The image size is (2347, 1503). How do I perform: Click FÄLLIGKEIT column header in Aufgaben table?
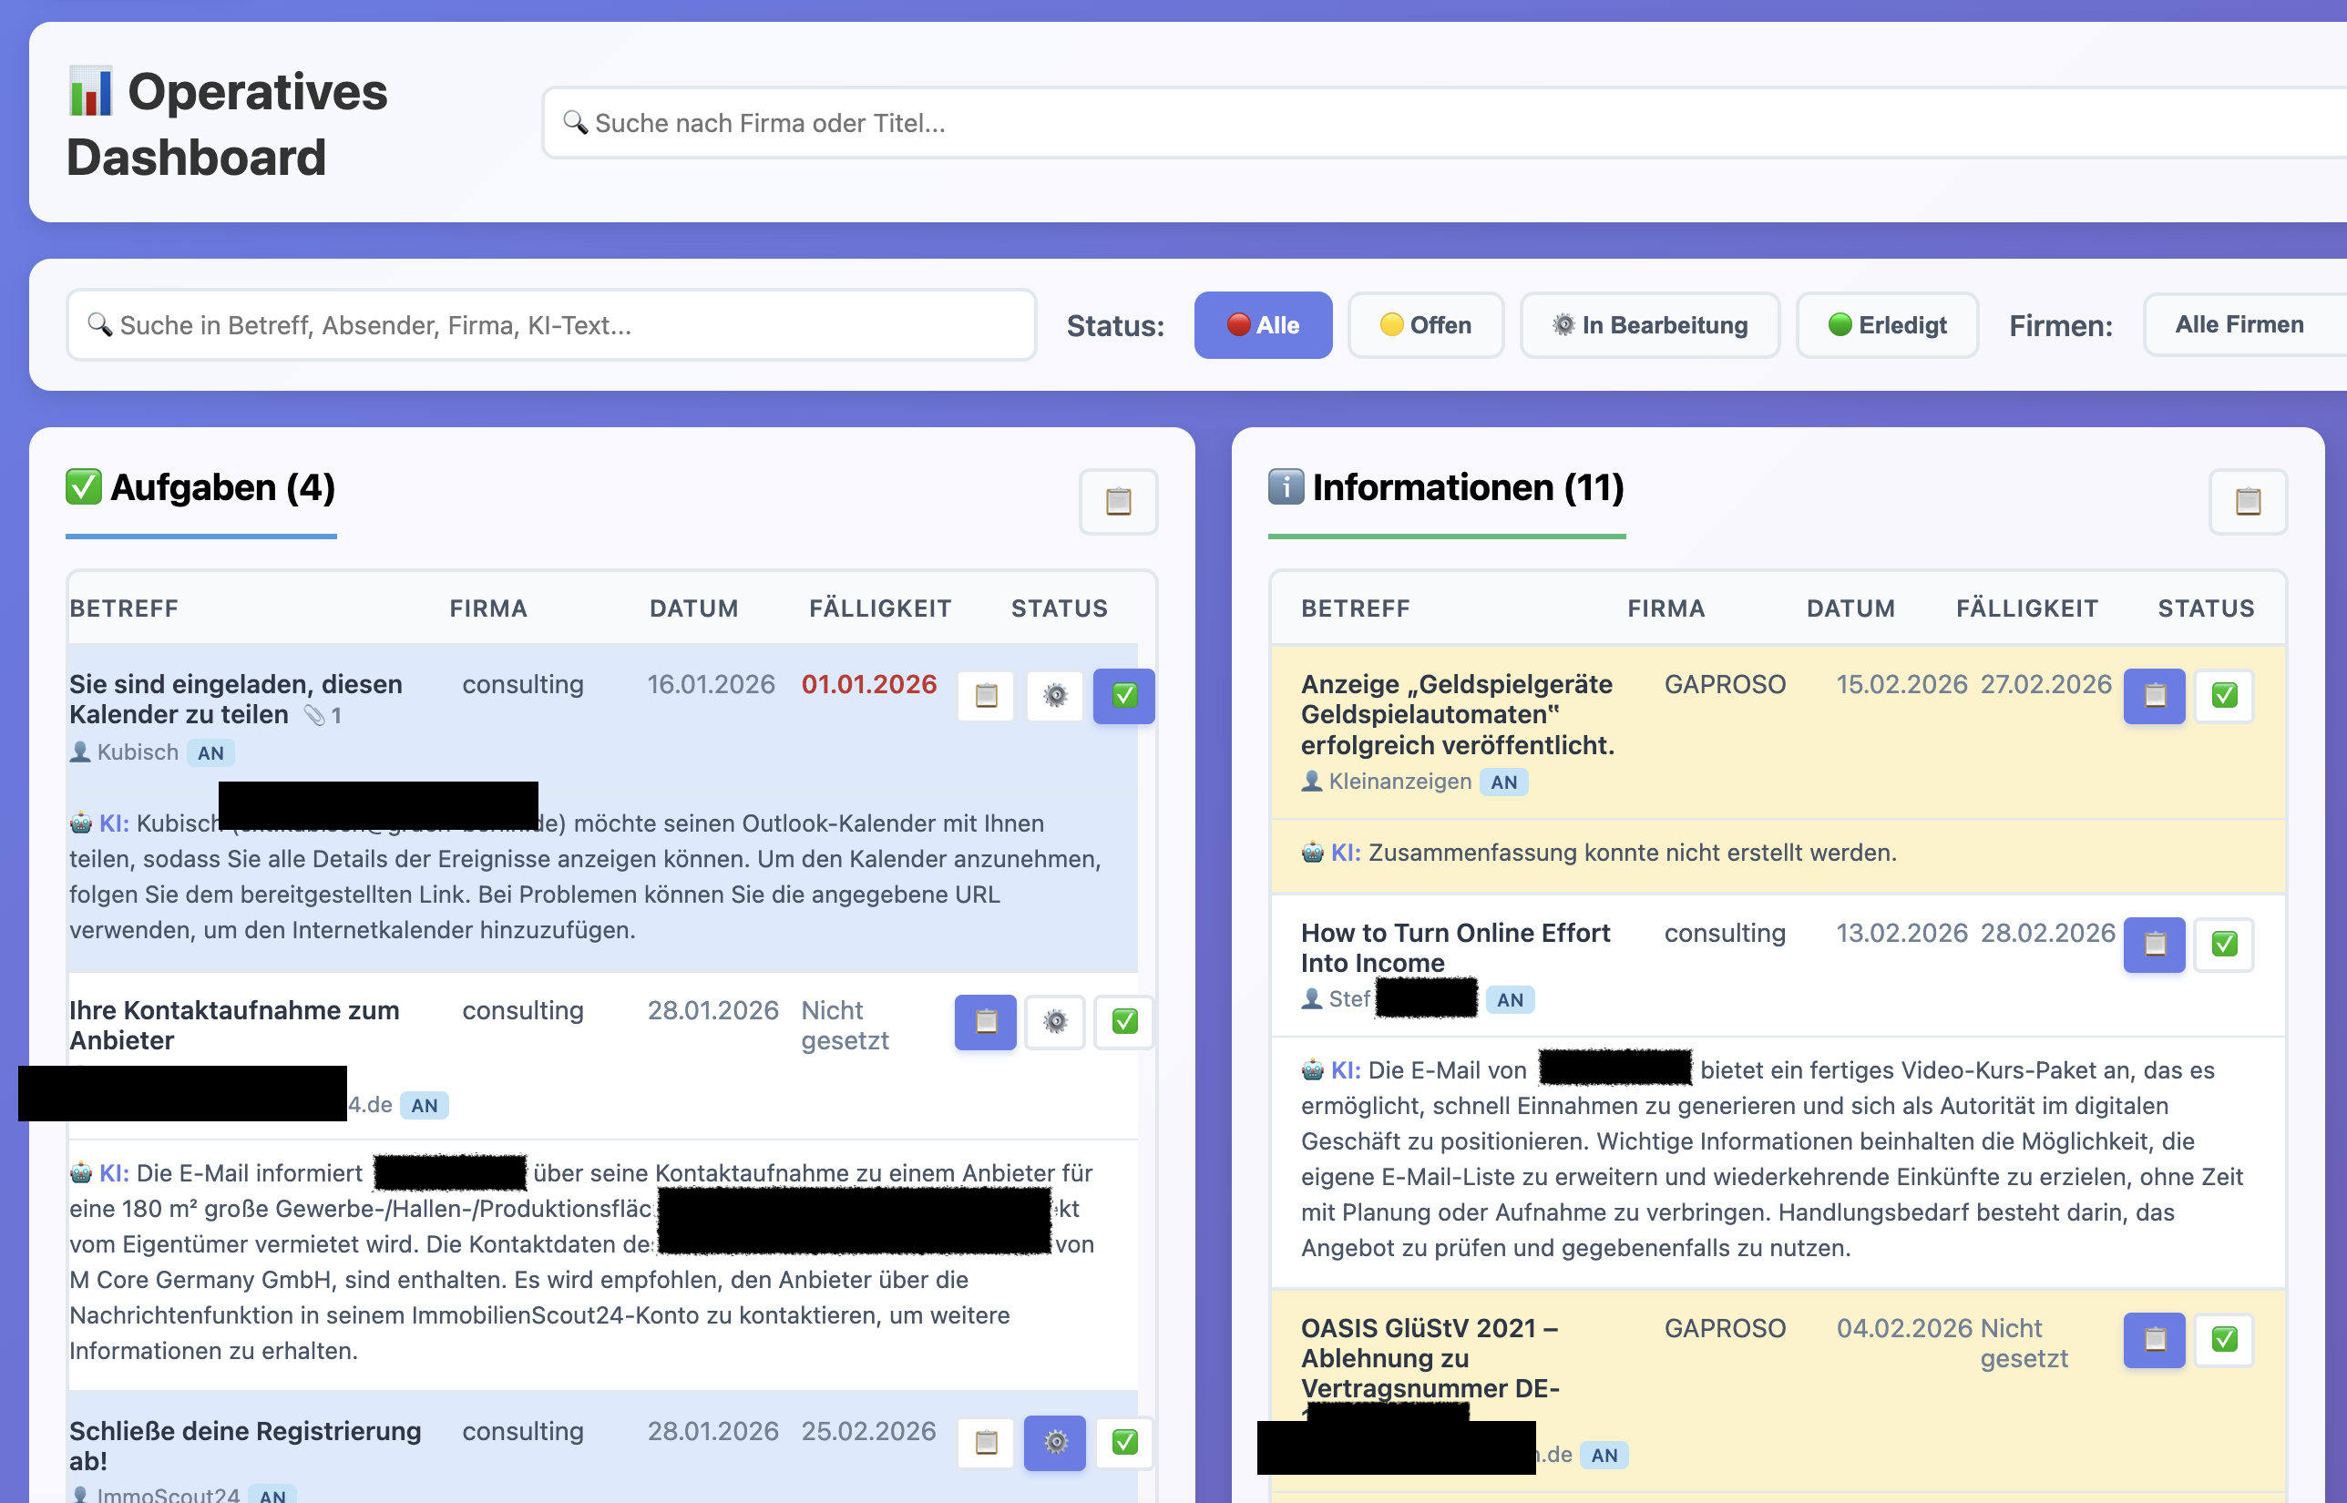tap(880, 609)
